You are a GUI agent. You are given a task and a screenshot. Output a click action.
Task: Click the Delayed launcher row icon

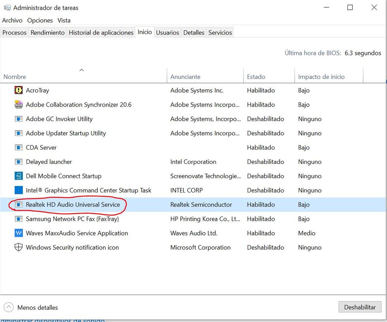19,162
